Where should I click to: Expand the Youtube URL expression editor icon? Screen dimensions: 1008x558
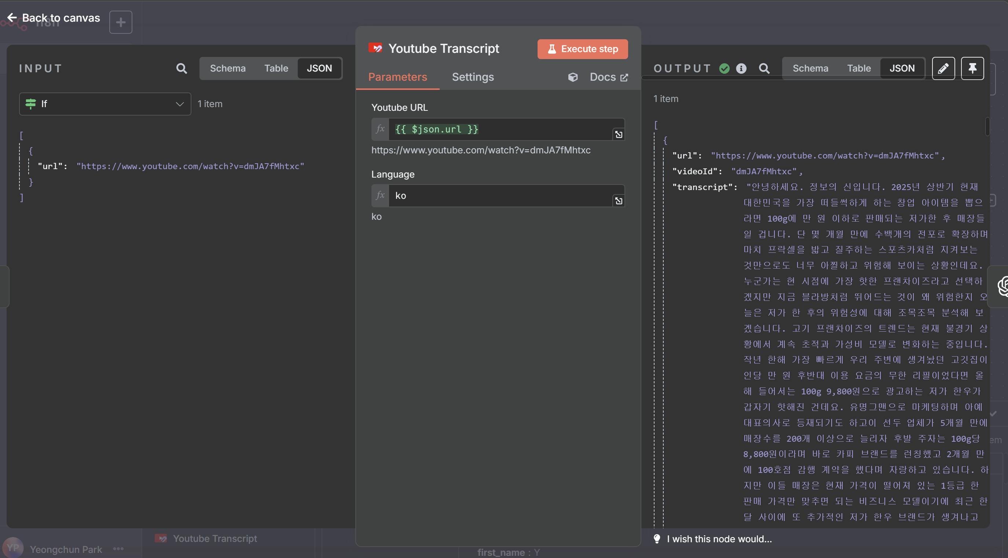click(618, 135)
